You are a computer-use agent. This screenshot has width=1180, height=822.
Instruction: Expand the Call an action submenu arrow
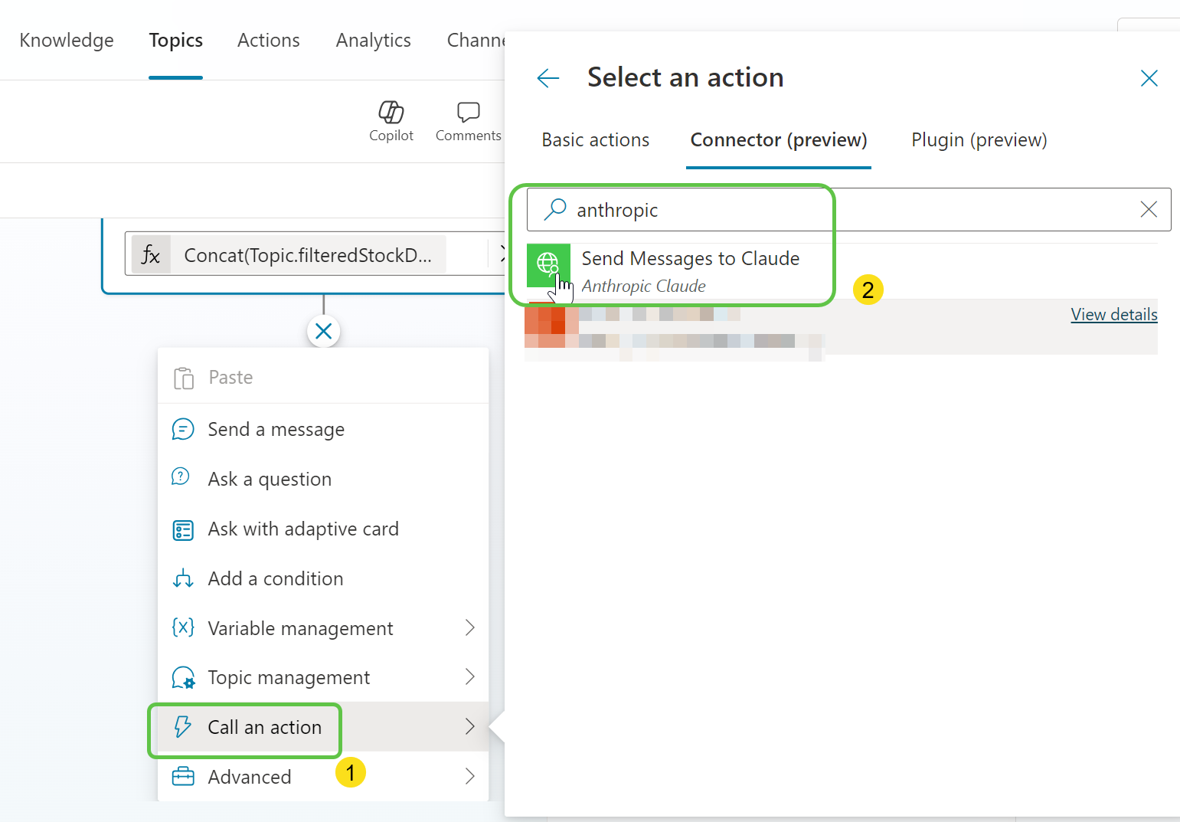click(x=470, y=726)
